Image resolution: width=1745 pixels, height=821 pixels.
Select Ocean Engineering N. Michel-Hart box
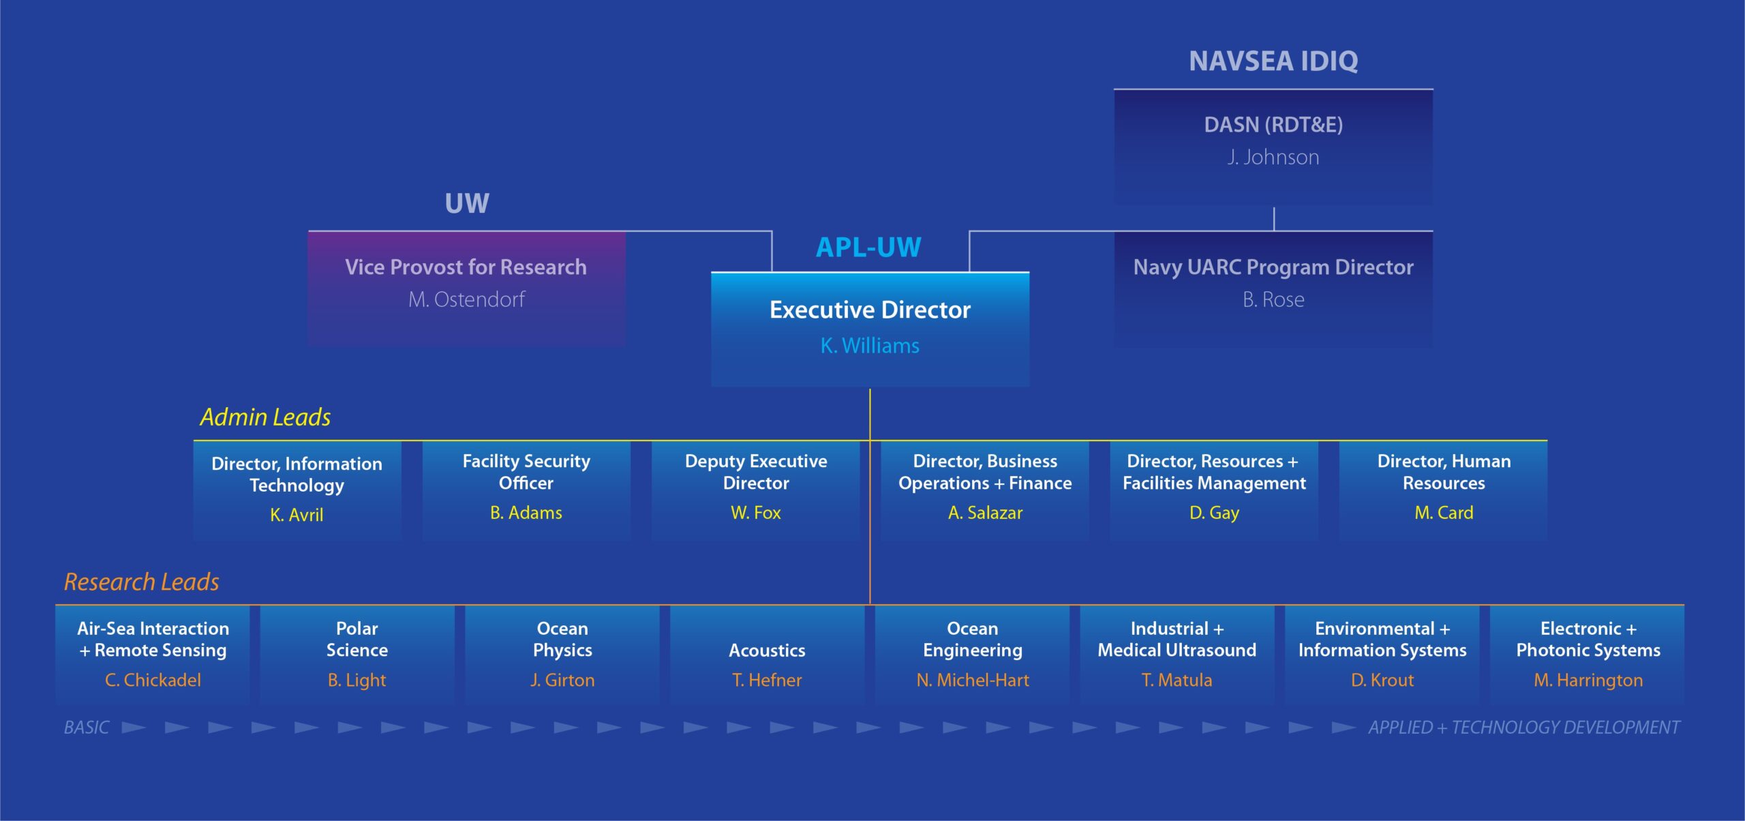(x=973, y=655)
